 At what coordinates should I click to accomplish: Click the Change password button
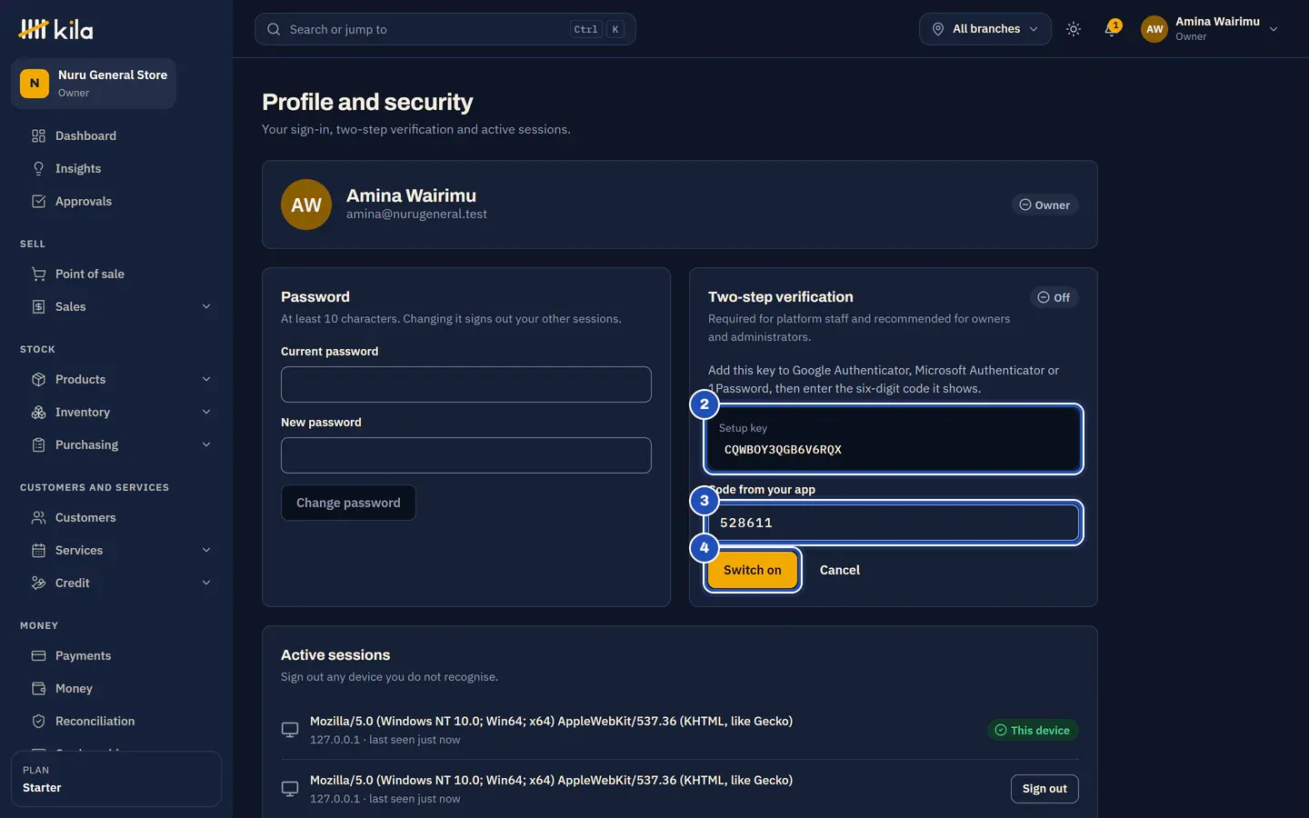[348, 503]
